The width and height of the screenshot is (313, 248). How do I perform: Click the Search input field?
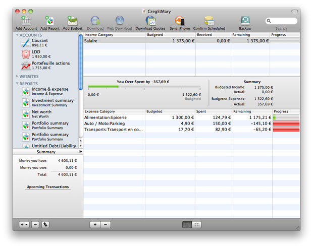coord(281,21)
